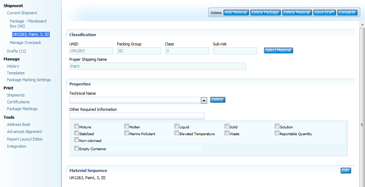Save the shipment as a draft
This screenshot has width=365, height=187.
pyautogui.click(x=324, y=13)
